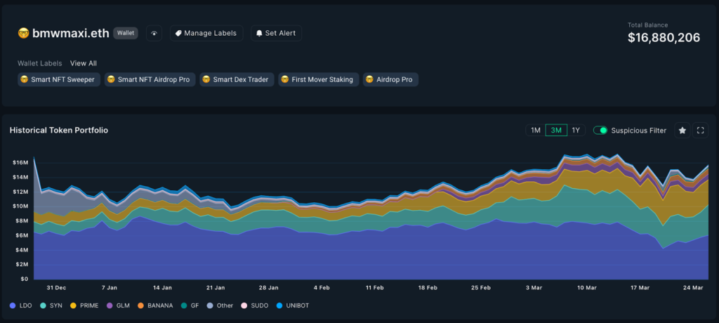The width and height of the screenshot is (719, 323).
Task: Click the First Mover Staking label
Action: (319, 79)
